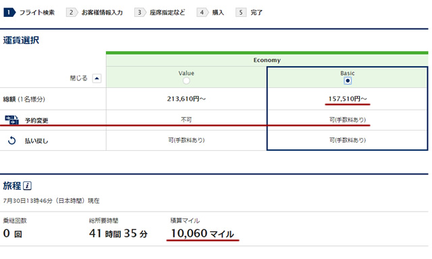This screenshot has width=432, height=259.
Task: Click the Value price 213,610円～
Action: [186, 99]
